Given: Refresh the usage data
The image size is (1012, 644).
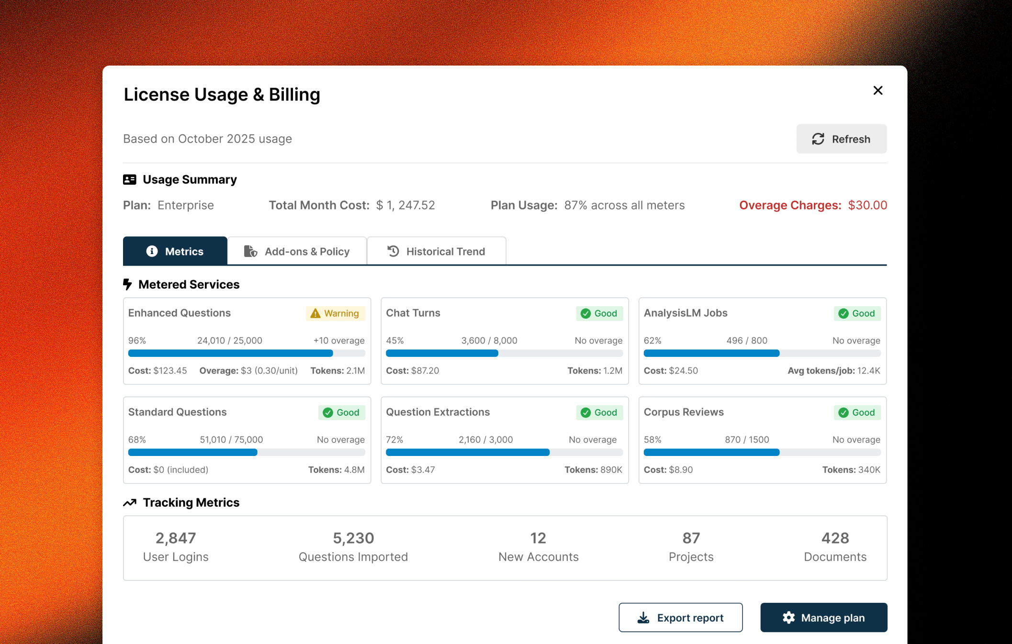Looking at the screenshot, I should [841, 139].
